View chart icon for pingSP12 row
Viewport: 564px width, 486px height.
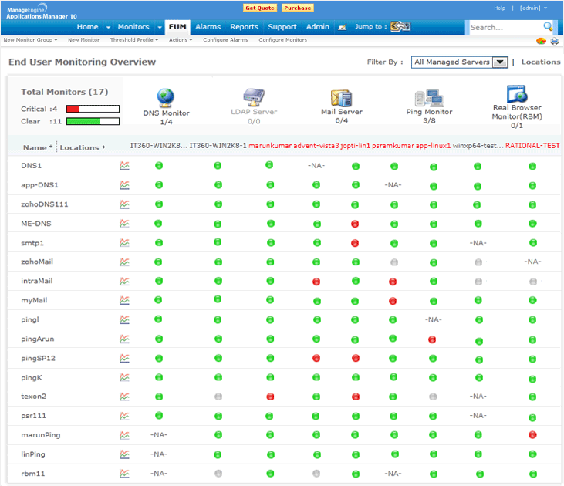tap(124, 358)
